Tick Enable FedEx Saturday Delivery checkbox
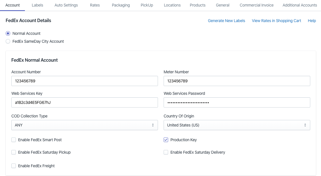Viewport: 321px width, 176px height. tap(166, 152)
